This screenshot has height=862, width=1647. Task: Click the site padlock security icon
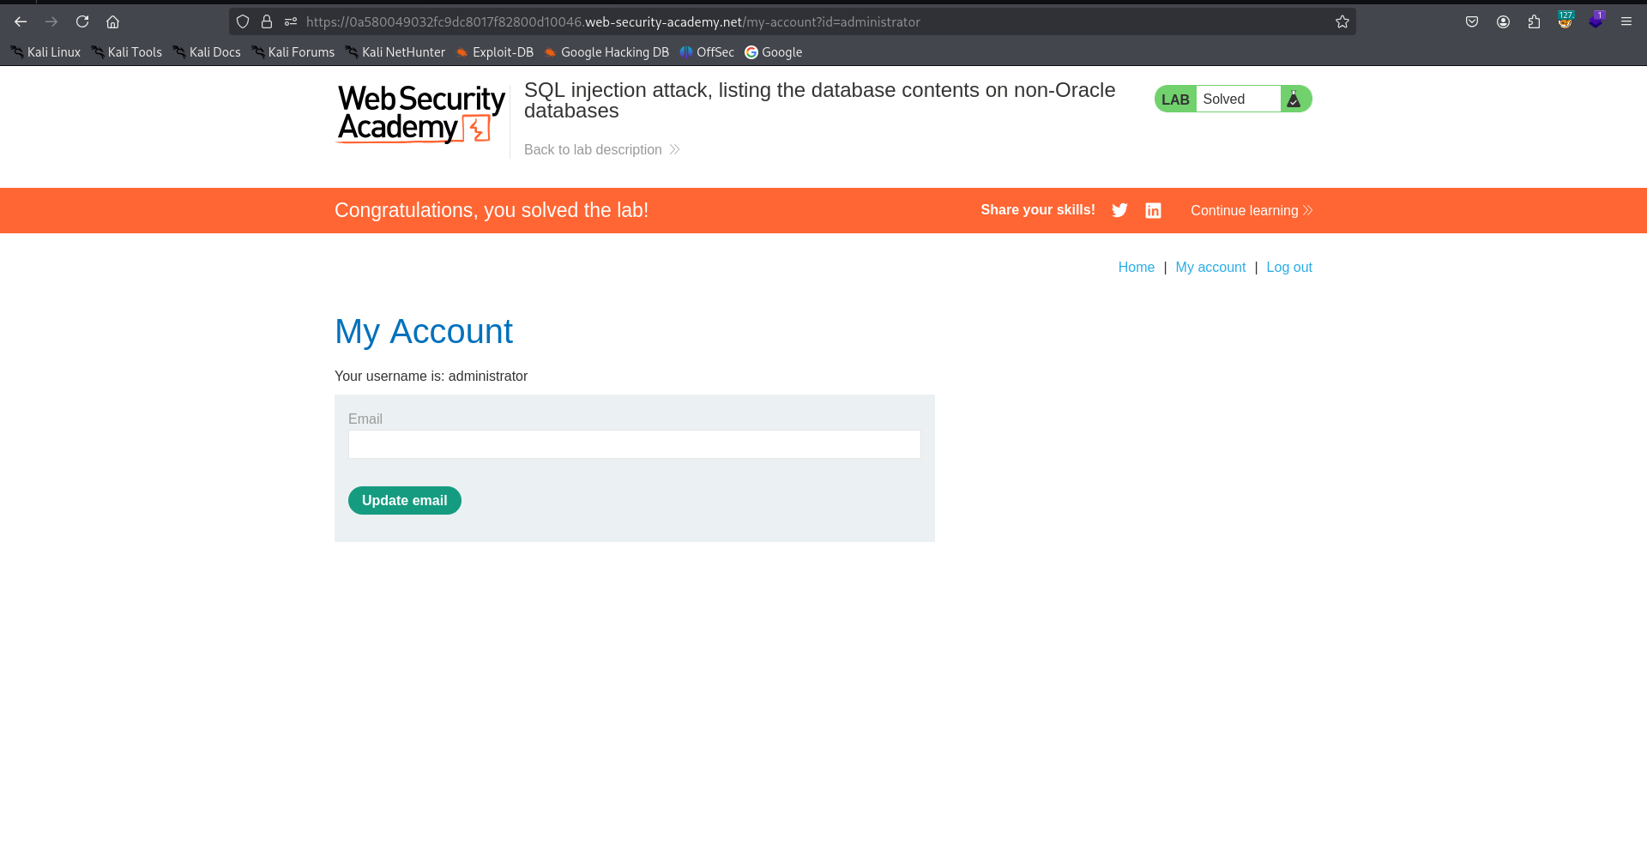pos(267,21)
